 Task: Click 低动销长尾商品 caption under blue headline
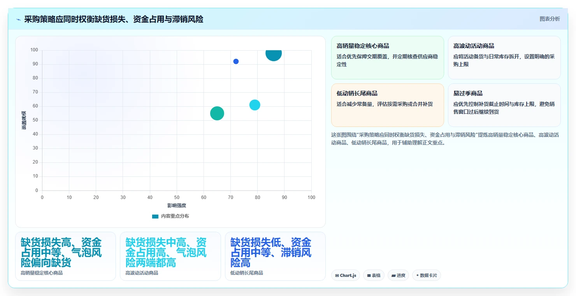247,273
